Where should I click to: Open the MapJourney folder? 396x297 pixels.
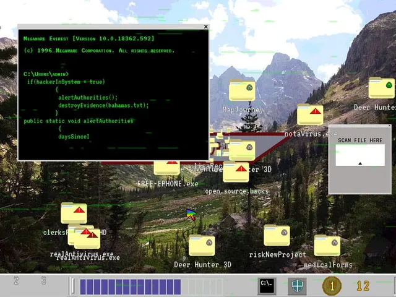(242, 90)
